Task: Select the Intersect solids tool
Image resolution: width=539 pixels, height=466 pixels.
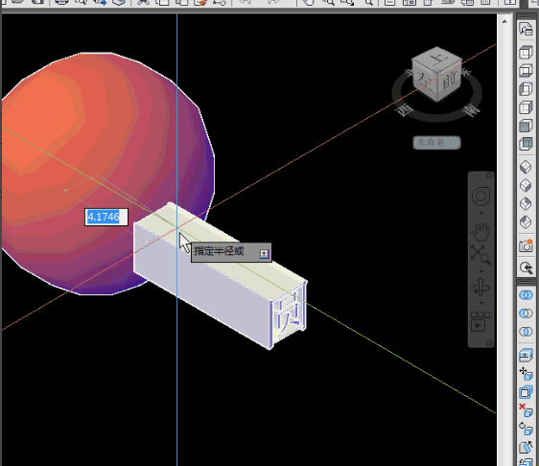Action: [526, 332]
